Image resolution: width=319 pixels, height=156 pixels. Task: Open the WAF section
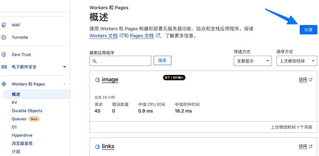(x=16, y=25)
